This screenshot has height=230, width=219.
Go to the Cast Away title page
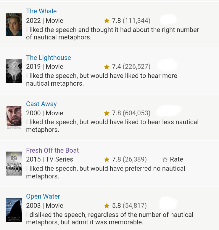[x=41, y=104]
